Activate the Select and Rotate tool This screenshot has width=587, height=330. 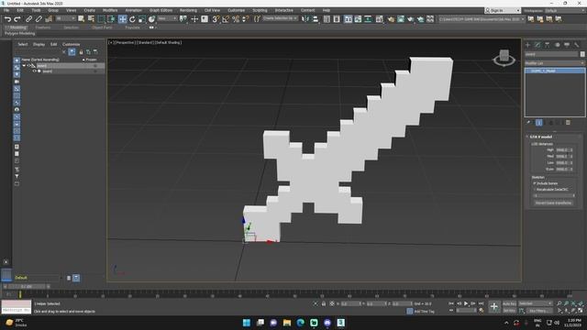[132, 19]
